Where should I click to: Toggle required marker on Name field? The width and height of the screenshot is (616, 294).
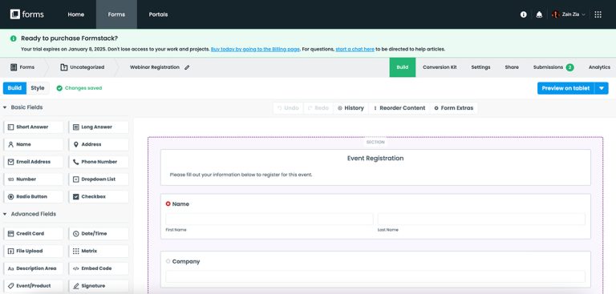[x=168, y=203]
